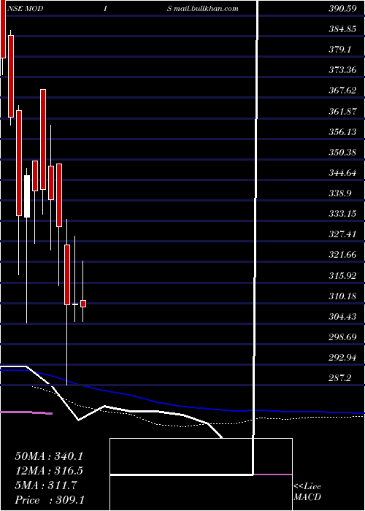Click the NSE MOD ticker label
365x511 pixels.
click(24, 9)
